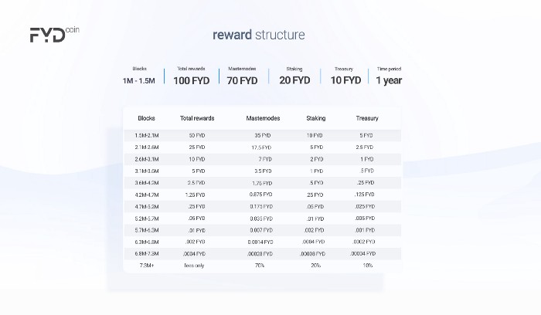Click the 1M - 1.5M blocks value
The height and width of the screenshot is (315, 541).
[x=138, y=81]
